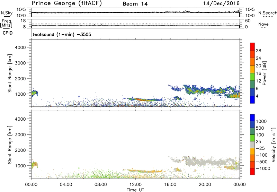The width and height of the screenshot is (277, 192).
Task: Click '4000' on power panel range axis
Action: click(20, 47)
